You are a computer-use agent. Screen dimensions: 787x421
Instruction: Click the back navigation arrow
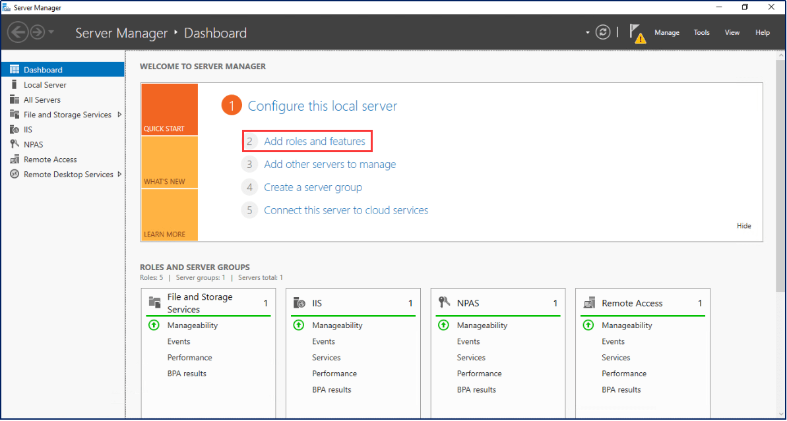pyautogui.click(x=18, y=32)
